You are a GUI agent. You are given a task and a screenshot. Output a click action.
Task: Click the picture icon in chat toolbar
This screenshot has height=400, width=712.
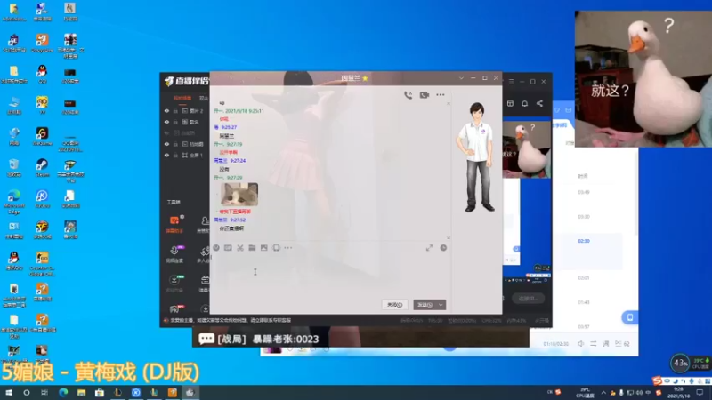pos(263,248)
